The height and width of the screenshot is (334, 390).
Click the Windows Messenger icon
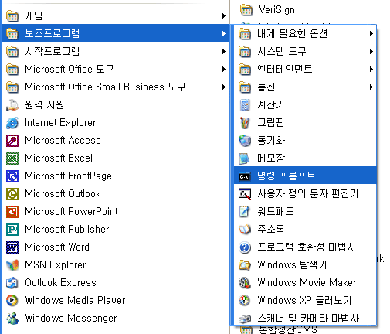(x=12, y=319)
